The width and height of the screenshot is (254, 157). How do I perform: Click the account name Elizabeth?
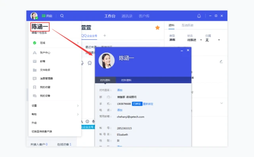122,135
